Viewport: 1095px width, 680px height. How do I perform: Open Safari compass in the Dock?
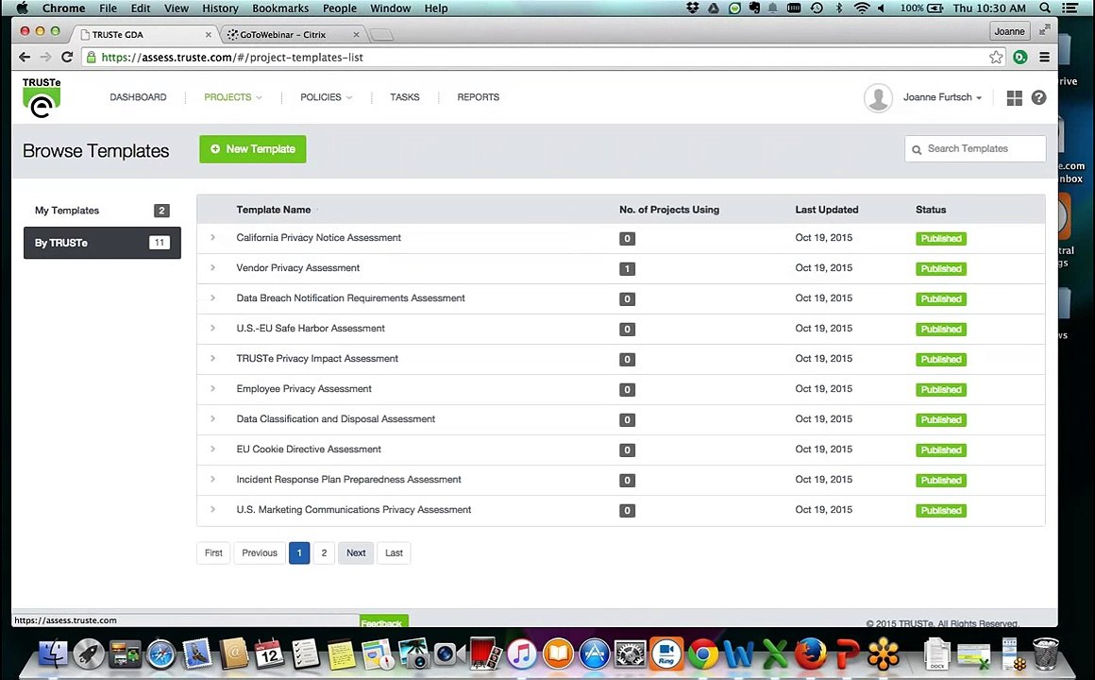[x=160, y=654]
